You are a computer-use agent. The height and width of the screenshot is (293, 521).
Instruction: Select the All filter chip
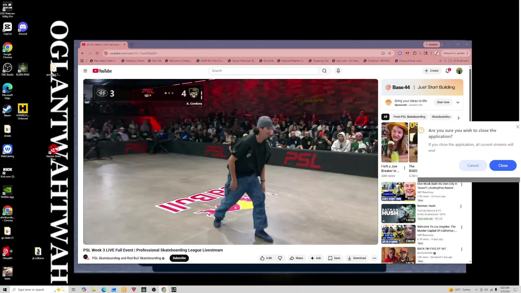[x=385, y=117]
